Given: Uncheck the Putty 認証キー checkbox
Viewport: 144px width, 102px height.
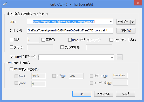Looking at the screenshot, I should pos(11,57).
